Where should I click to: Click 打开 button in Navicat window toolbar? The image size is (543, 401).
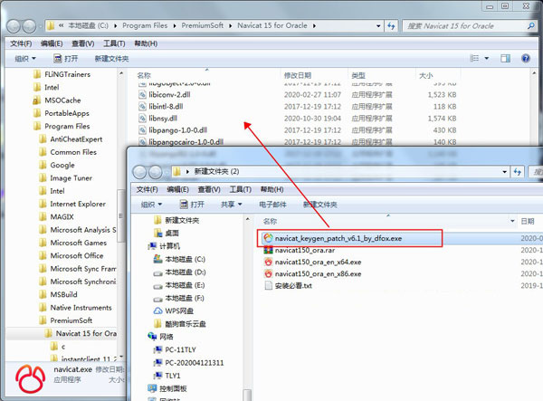tap(66, 59)
